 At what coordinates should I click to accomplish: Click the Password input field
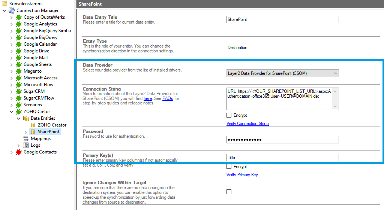coord(283,140)
